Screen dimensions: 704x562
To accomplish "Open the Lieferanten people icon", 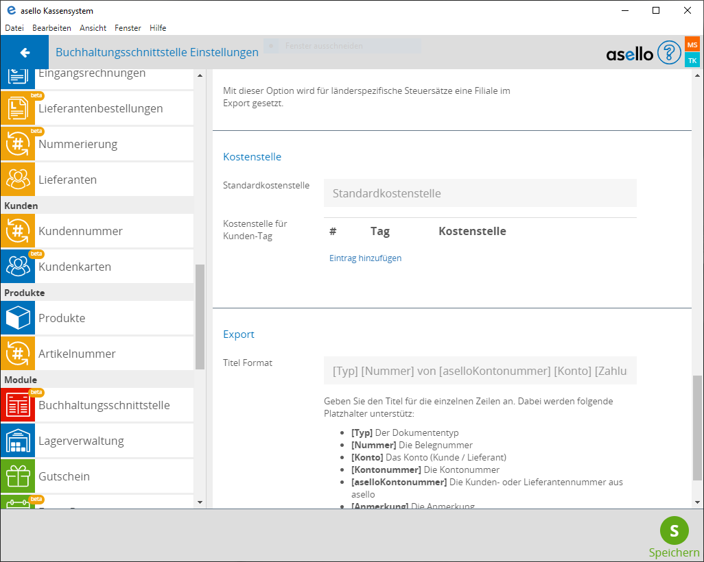I will (x=18, y=180).
